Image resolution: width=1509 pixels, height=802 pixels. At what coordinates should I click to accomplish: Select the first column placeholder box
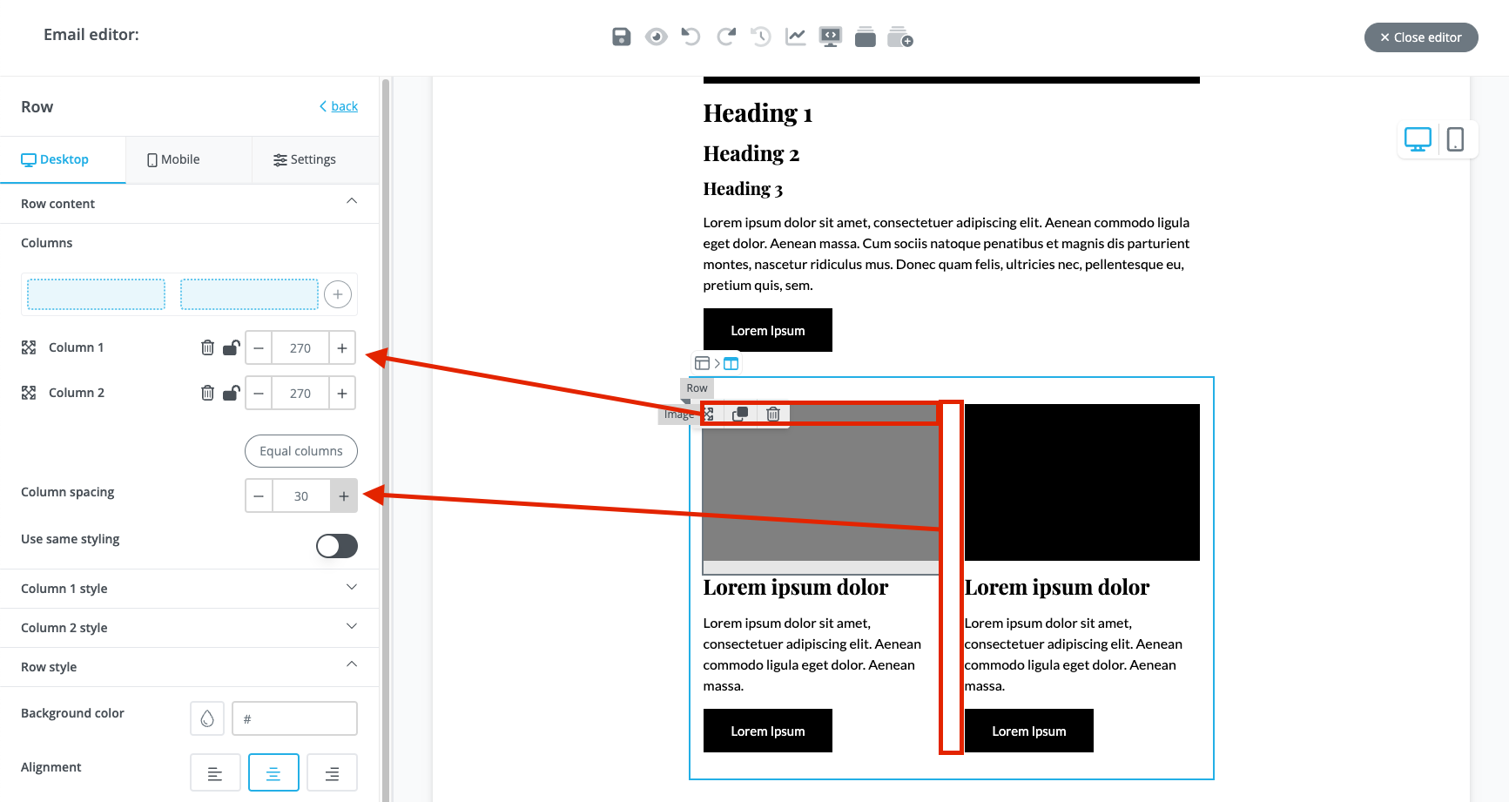96,294
